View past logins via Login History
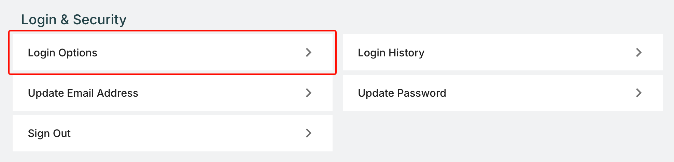674x162 pixels. pos(503,52)
